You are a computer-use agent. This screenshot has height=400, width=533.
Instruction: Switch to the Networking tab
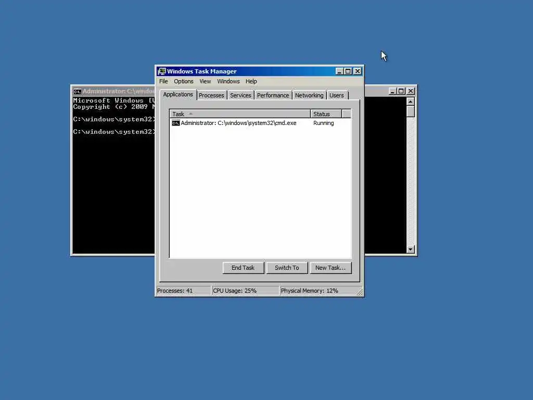[x=309, y=96]
